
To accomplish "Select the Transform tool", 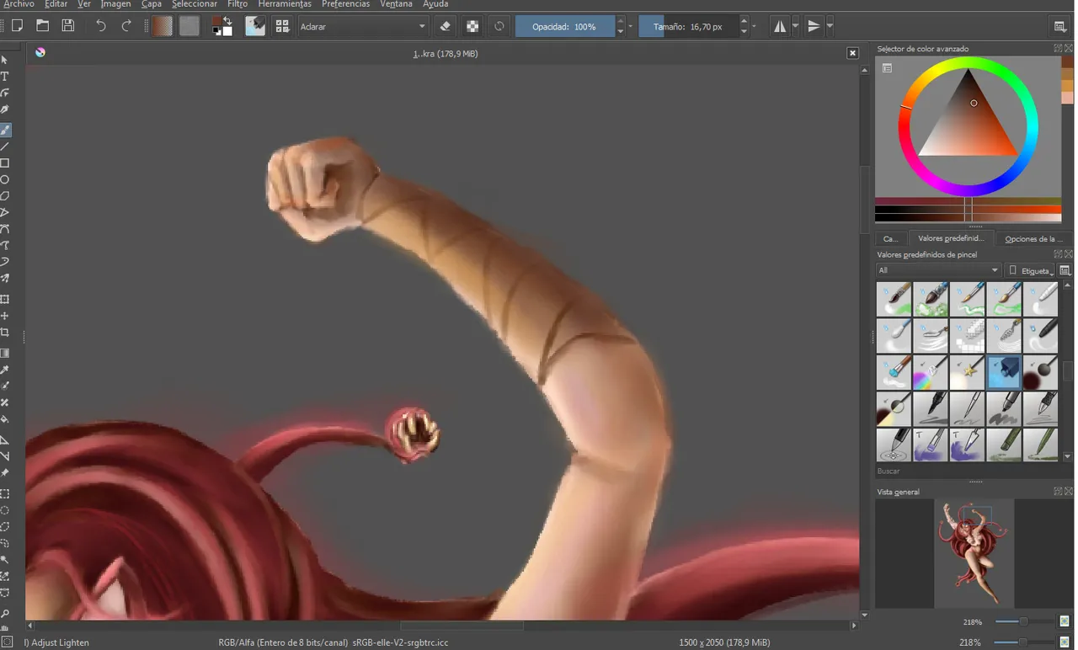I will point(5,300).
